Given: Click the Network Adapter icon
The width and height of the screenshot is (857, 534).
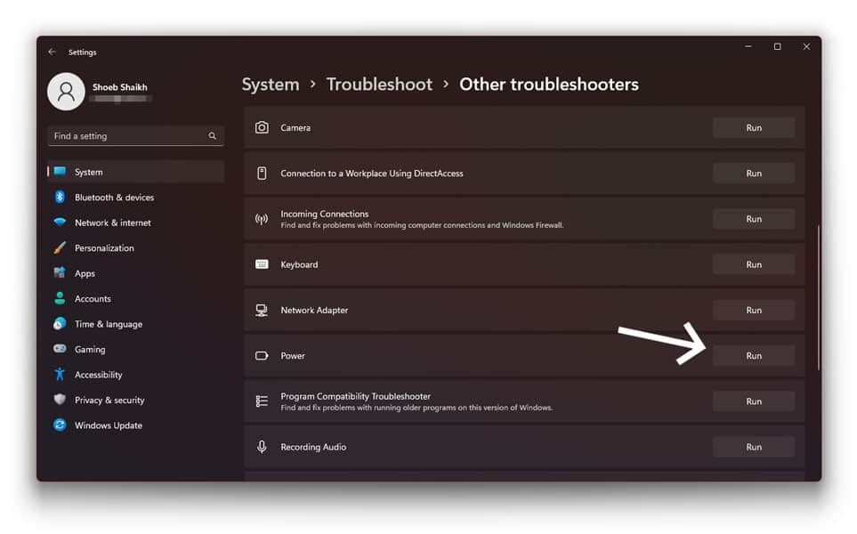Looking at the screenshot, I should pos(262,311).
